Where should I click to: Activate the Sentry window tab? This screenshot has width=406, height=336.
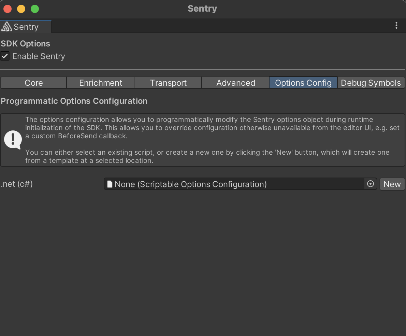click(x=26, y=27)
